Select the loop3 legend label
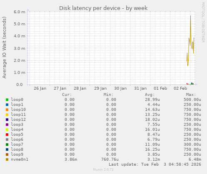The height and width of the screenshot is (174, 207). [17, 125]
